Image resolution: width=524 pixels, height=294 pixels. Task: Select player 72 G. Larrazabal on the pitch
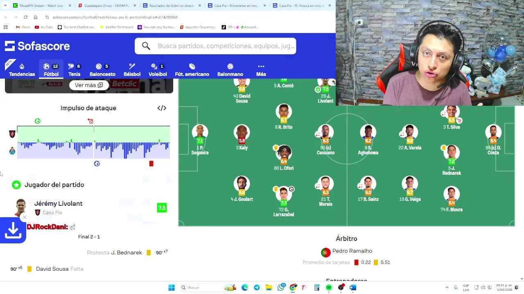(284, 201)
